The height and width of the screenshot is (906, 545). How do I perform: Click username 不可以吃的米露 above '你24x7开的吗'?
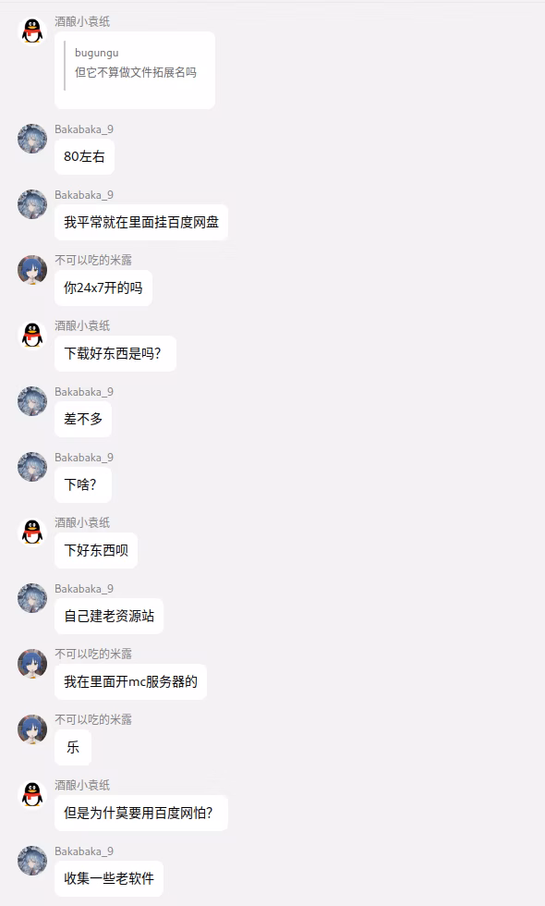pos(93,260)
